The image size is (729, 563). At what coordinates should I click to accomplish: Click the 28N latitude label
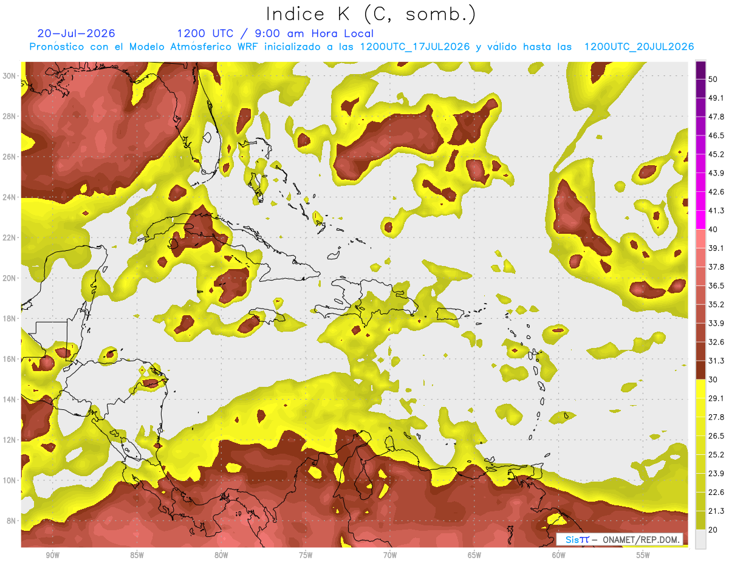point(10,116)
